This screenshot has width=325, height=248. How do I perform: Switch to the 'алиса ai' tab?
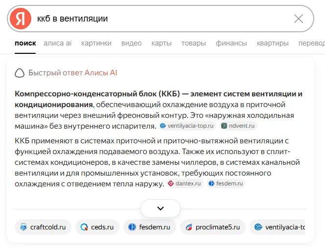tap(57, 43)
